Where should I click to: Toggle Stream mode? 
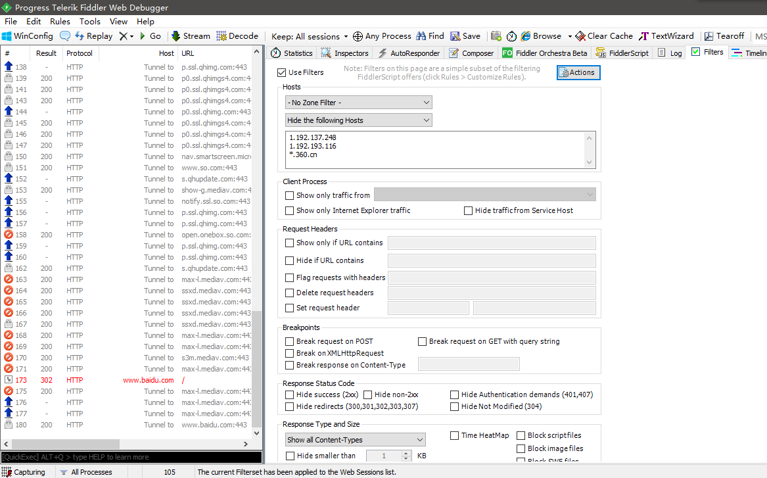[x=191, y=36]
